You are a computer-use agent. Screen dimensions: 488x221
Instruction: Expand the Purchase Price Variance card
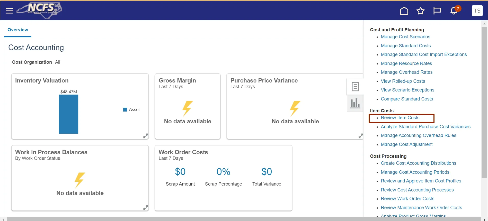(361, 136)
